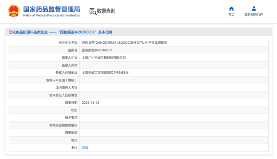
Task: Click the 政务服务门户 label
Action: pyautogui.click(x=254, y=14)
